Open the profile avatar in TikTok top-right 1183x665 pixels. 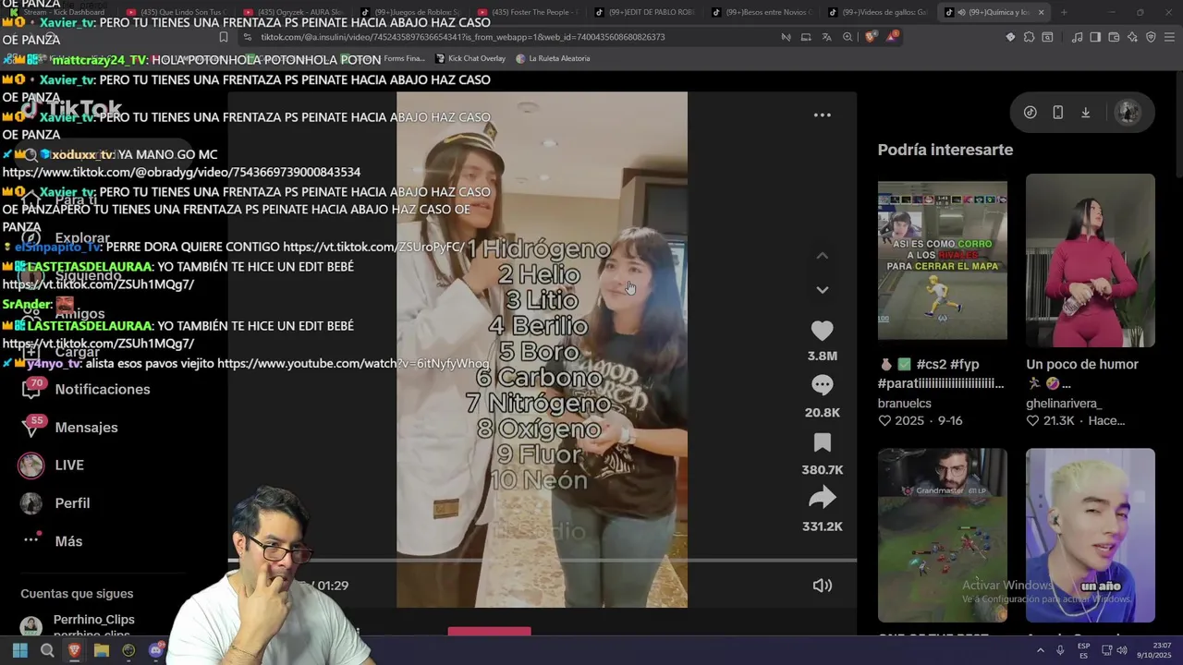tap(1128, 113)
